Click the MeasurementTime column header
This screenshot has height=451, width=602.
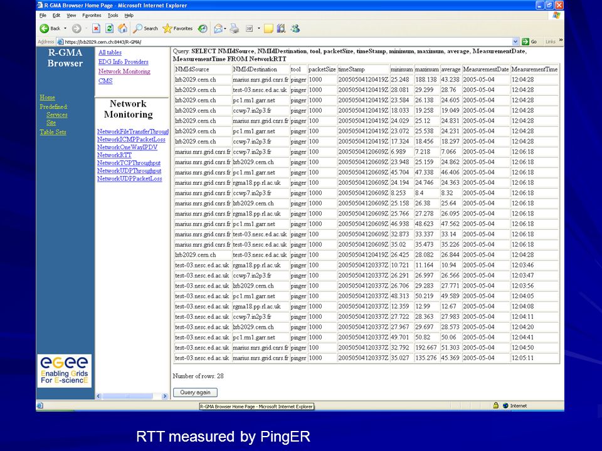pyautogui.click(x=534, y=70)
